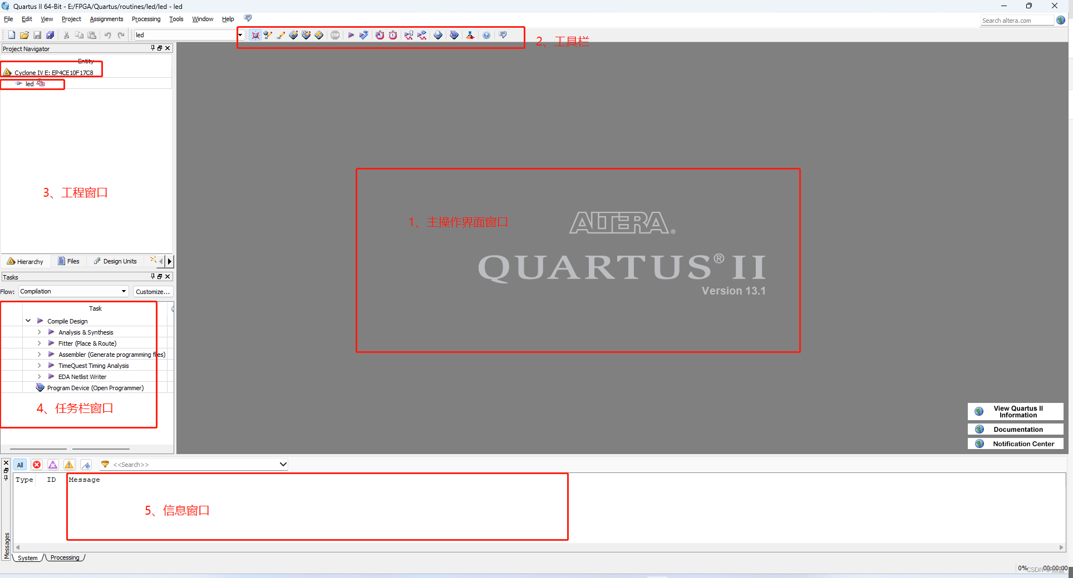Toggle the error messages filter
Screen dimensions: 1073x578
37,465
